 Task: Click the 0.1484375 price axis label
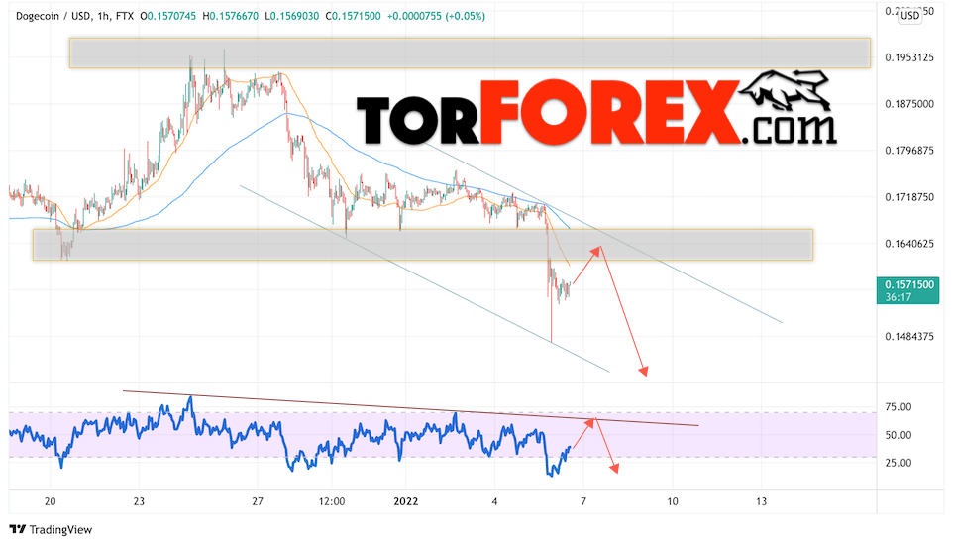(909, 336)
